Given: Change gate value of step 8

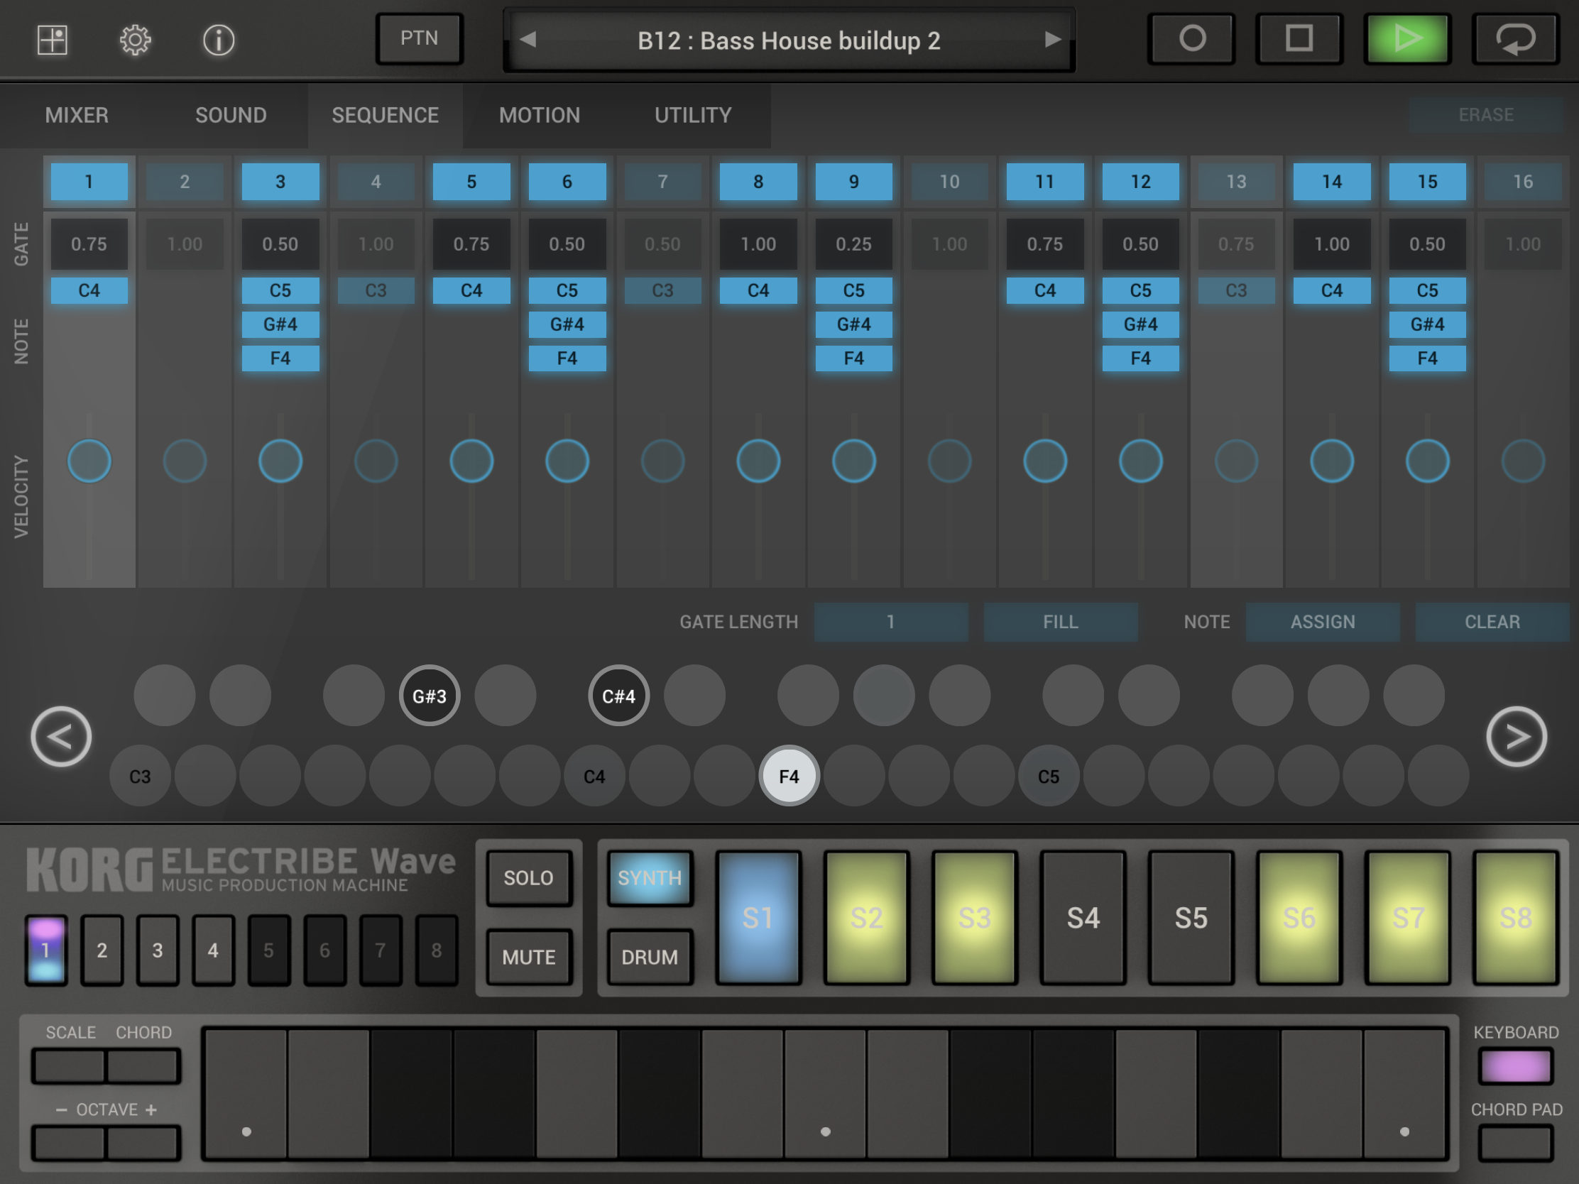Looking at the screenshot, I should 758,244.
